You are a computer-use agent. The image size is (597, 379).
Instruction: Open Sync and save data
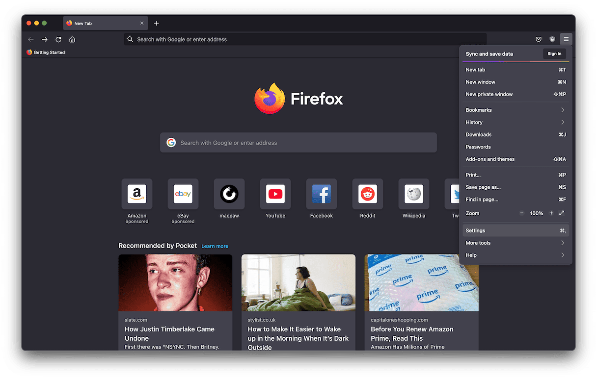[489, 54]
